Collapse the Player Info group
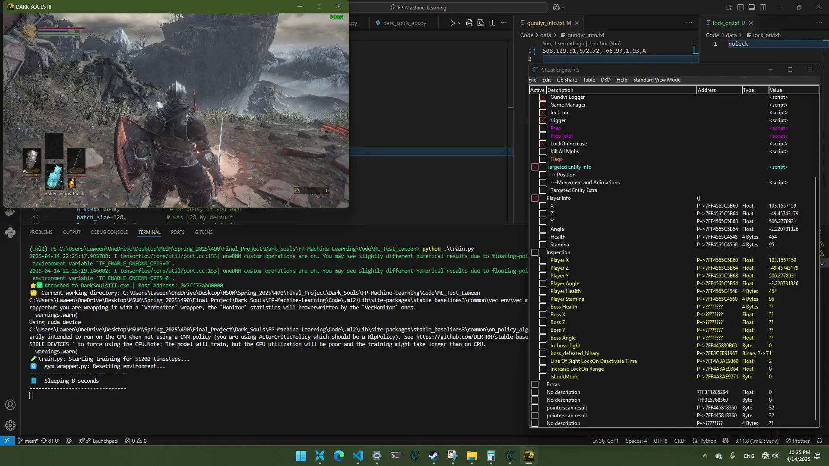The height and width of the screenshot is (466, 829). coord(535,198)
